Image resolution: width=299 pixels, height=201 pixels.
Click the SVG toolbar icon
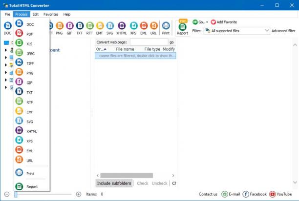[110, 28]
